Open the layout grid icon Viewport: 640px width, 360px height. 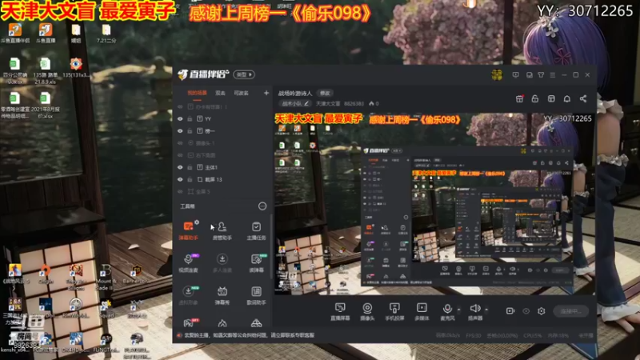point(551,98)
